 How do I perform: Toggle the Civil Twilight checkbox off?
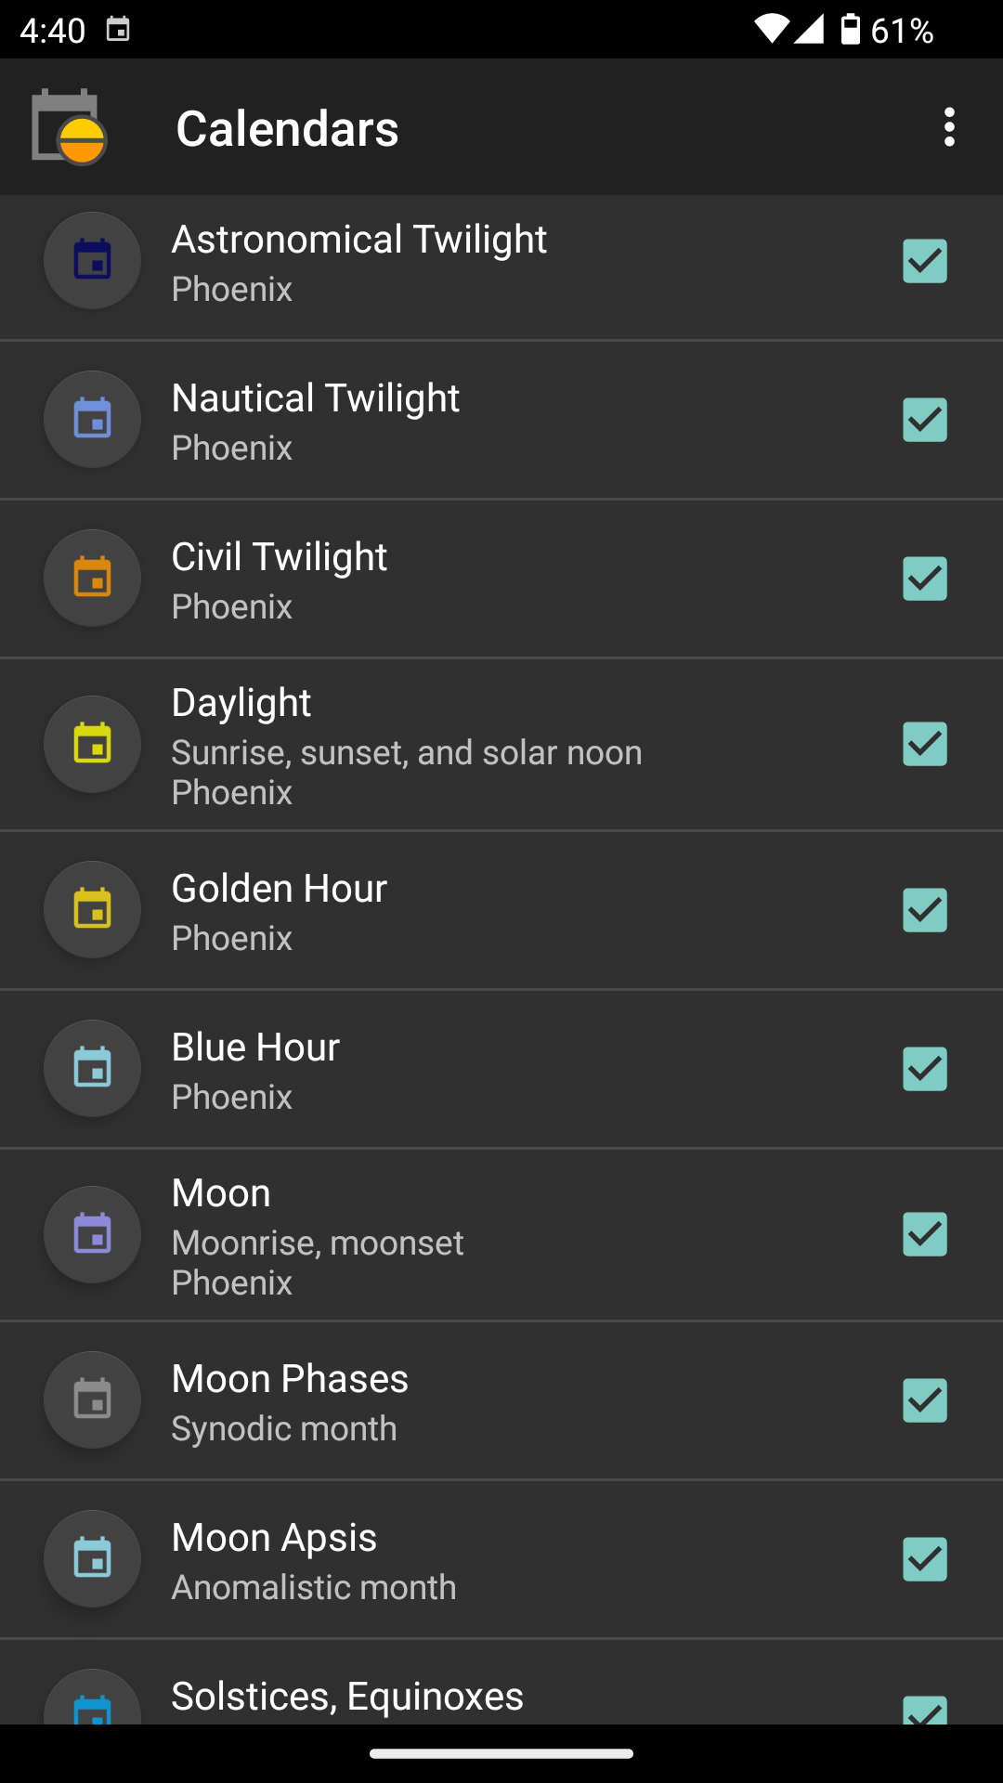[925, 579]
